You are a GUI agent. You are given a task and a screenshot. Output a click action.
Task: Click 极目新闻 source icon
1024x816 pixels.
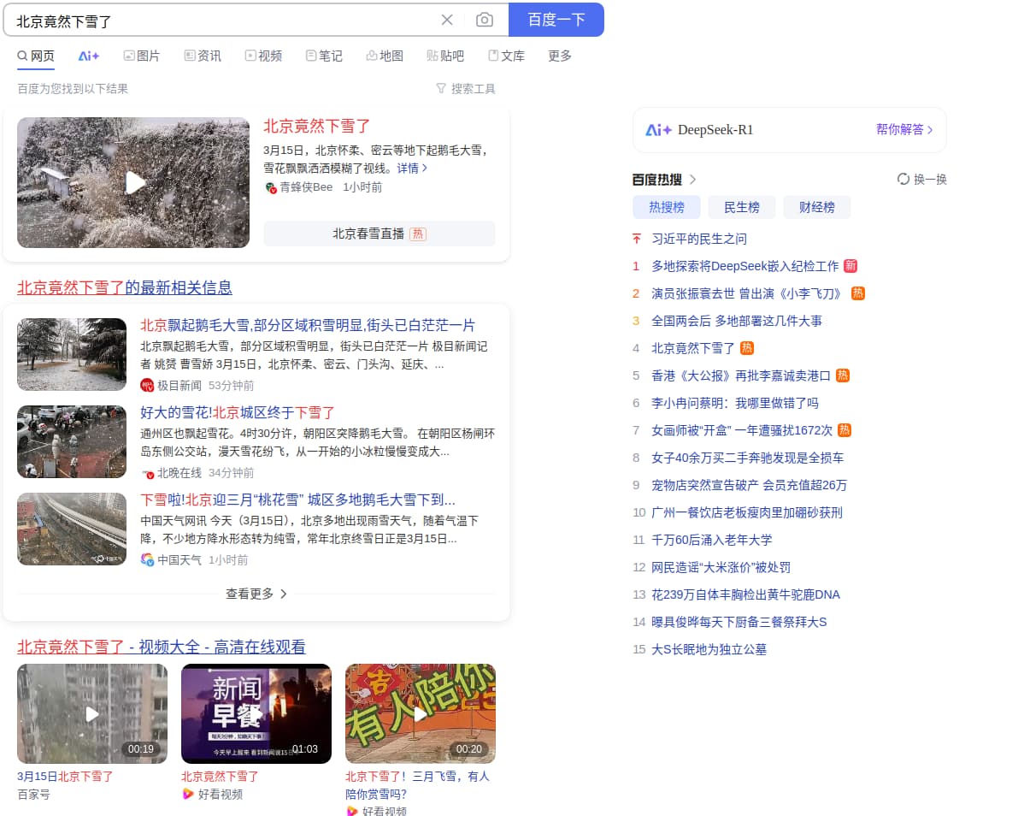pyautogui.click(x=147, y=386)
